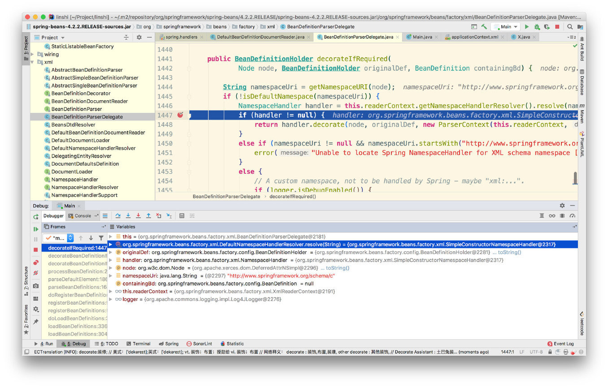Click the Resume Program icon
Viewport: 608px width, 387px height.
pos(36,229)
